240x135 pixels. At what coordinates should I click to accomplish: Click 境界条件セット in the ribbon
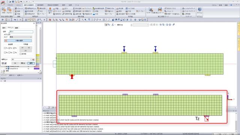(31, 8)
